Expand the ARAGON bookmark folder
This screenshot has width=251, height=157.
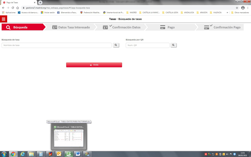coord(202,13)
